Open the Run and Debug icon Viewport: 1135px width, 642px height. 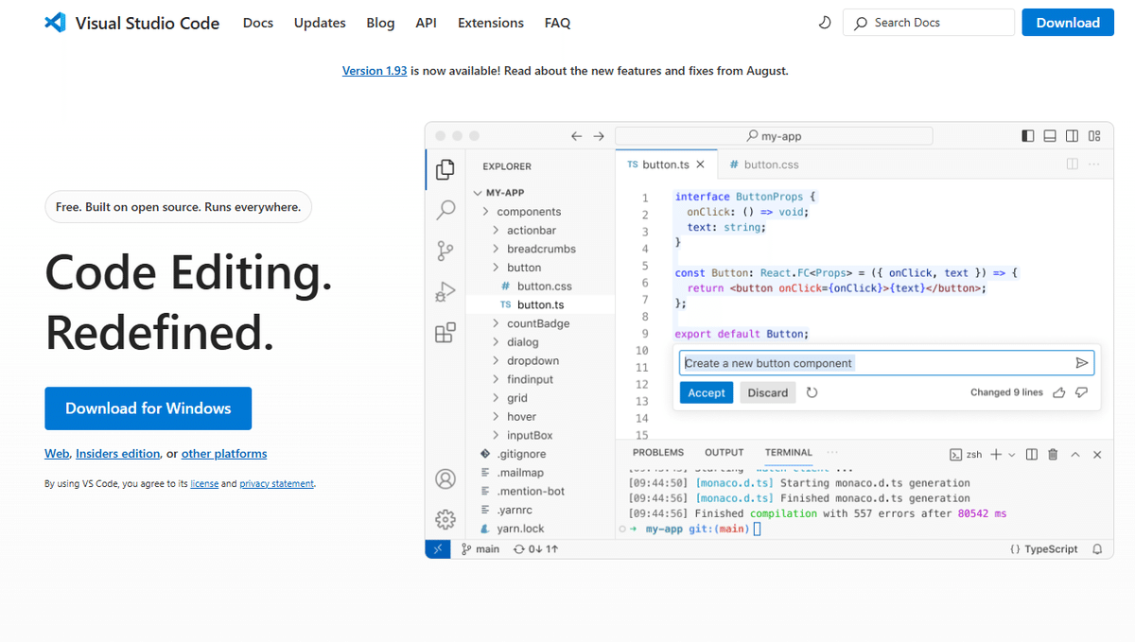pos(445,292)
